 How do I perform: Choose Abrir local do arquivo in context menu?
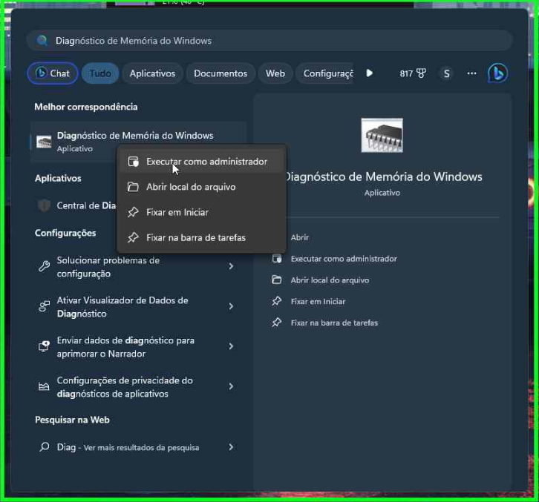coord(201,187)
